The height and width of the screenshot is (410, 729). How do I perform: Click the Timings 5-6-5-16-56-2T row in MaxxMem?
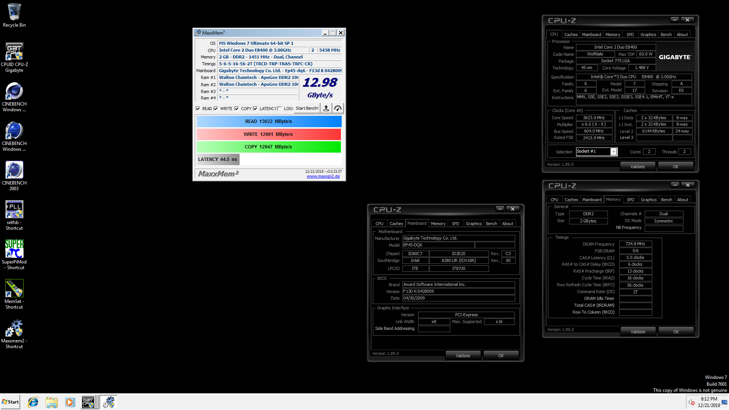(279, 64)
